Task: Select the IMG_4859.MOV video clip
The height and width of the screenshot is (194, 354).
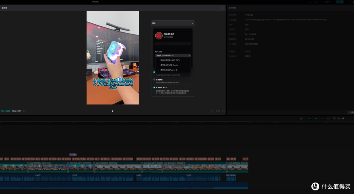Action: click(x=194, y=167)
